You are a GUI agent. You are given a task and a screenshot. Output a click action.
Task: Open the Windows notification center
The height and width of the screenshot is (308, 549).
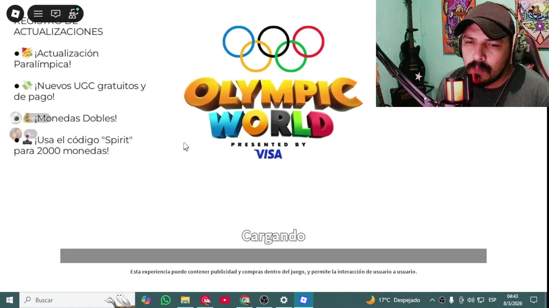[x=534, y=300]
